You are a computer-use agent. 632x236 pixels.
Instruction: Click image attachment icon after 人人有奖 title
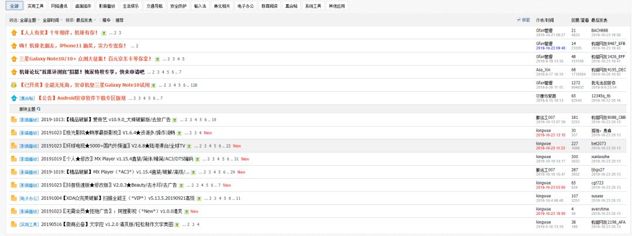[104, 33]
